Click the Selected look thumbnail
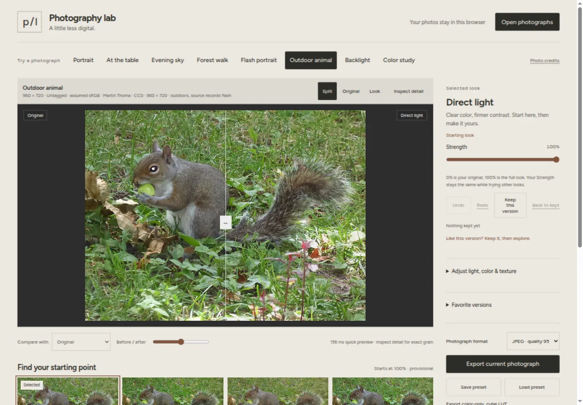The width and height of the screenshot is (583, 405). coord(68,391)
